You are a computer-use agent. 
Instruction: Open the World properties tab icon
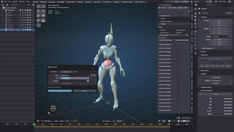point(195,27)
